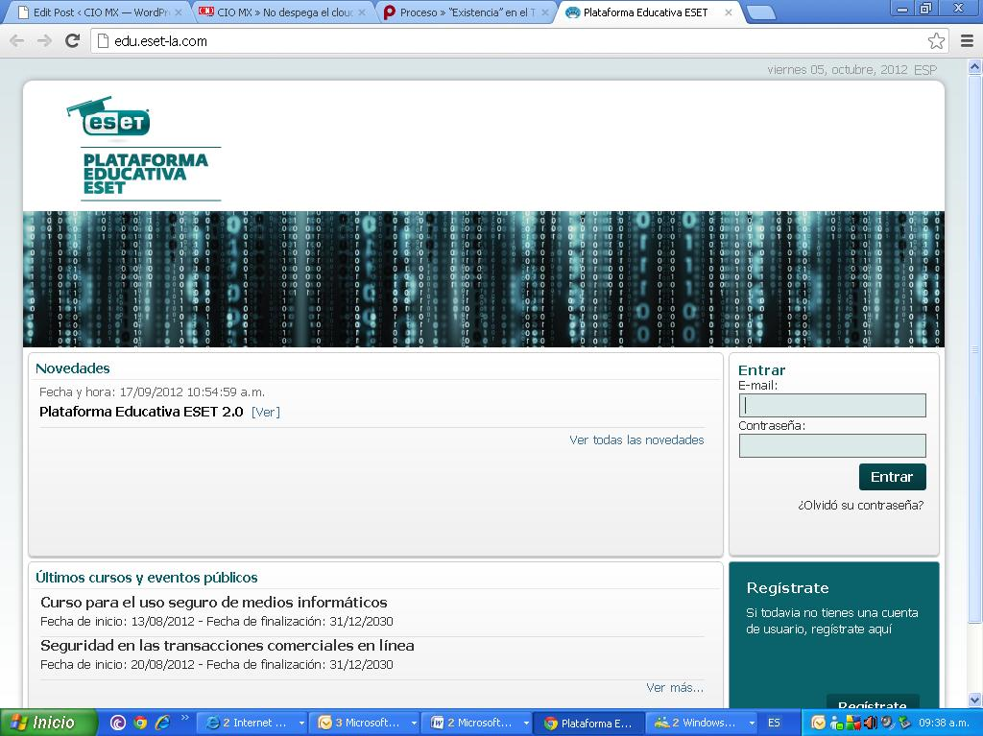The height and width of the screenshot is (736, 983).
Task: Click the browser forward arrow
Action: click(x=44, y=41)
